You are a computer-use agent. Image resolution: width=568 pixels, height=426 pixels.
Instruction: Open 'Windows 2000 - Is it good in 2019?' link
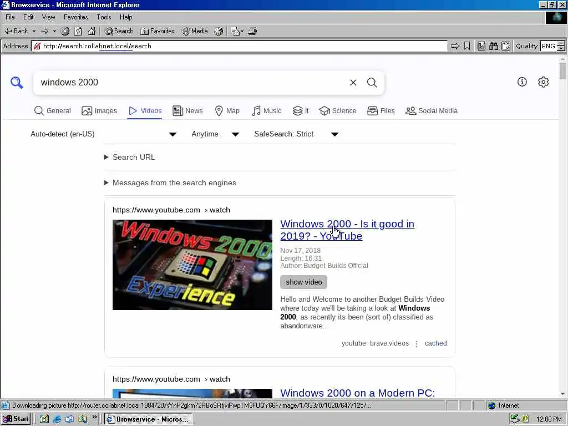click(347, 230)
